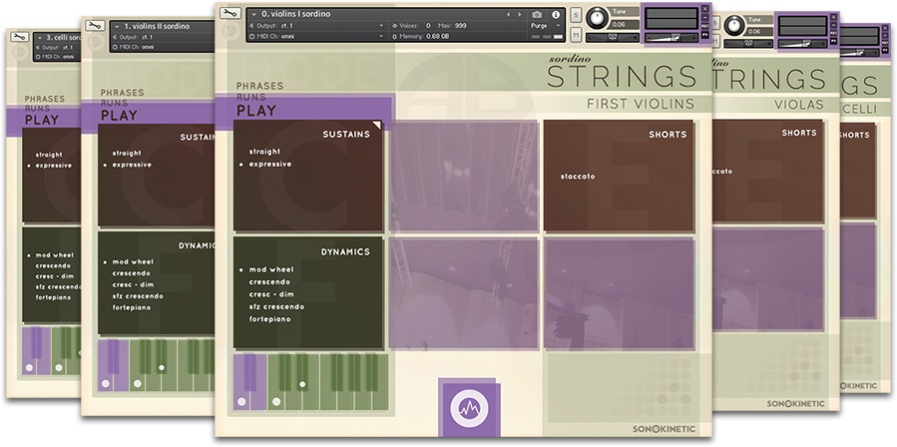Open the camera snapshot view
This screenshot has height=447, width=897.
tap(537, 14)
